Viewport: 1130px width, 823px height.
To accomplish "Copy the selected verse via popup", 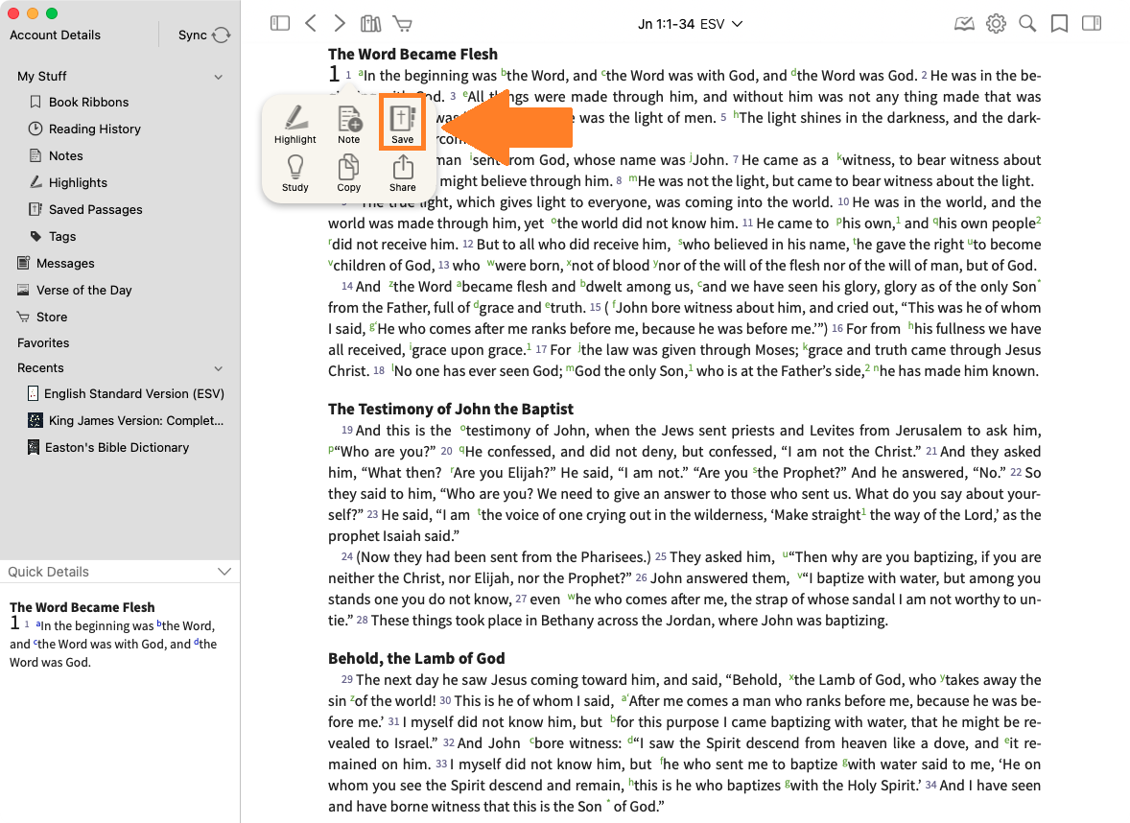I will click(x=349, y=172).
